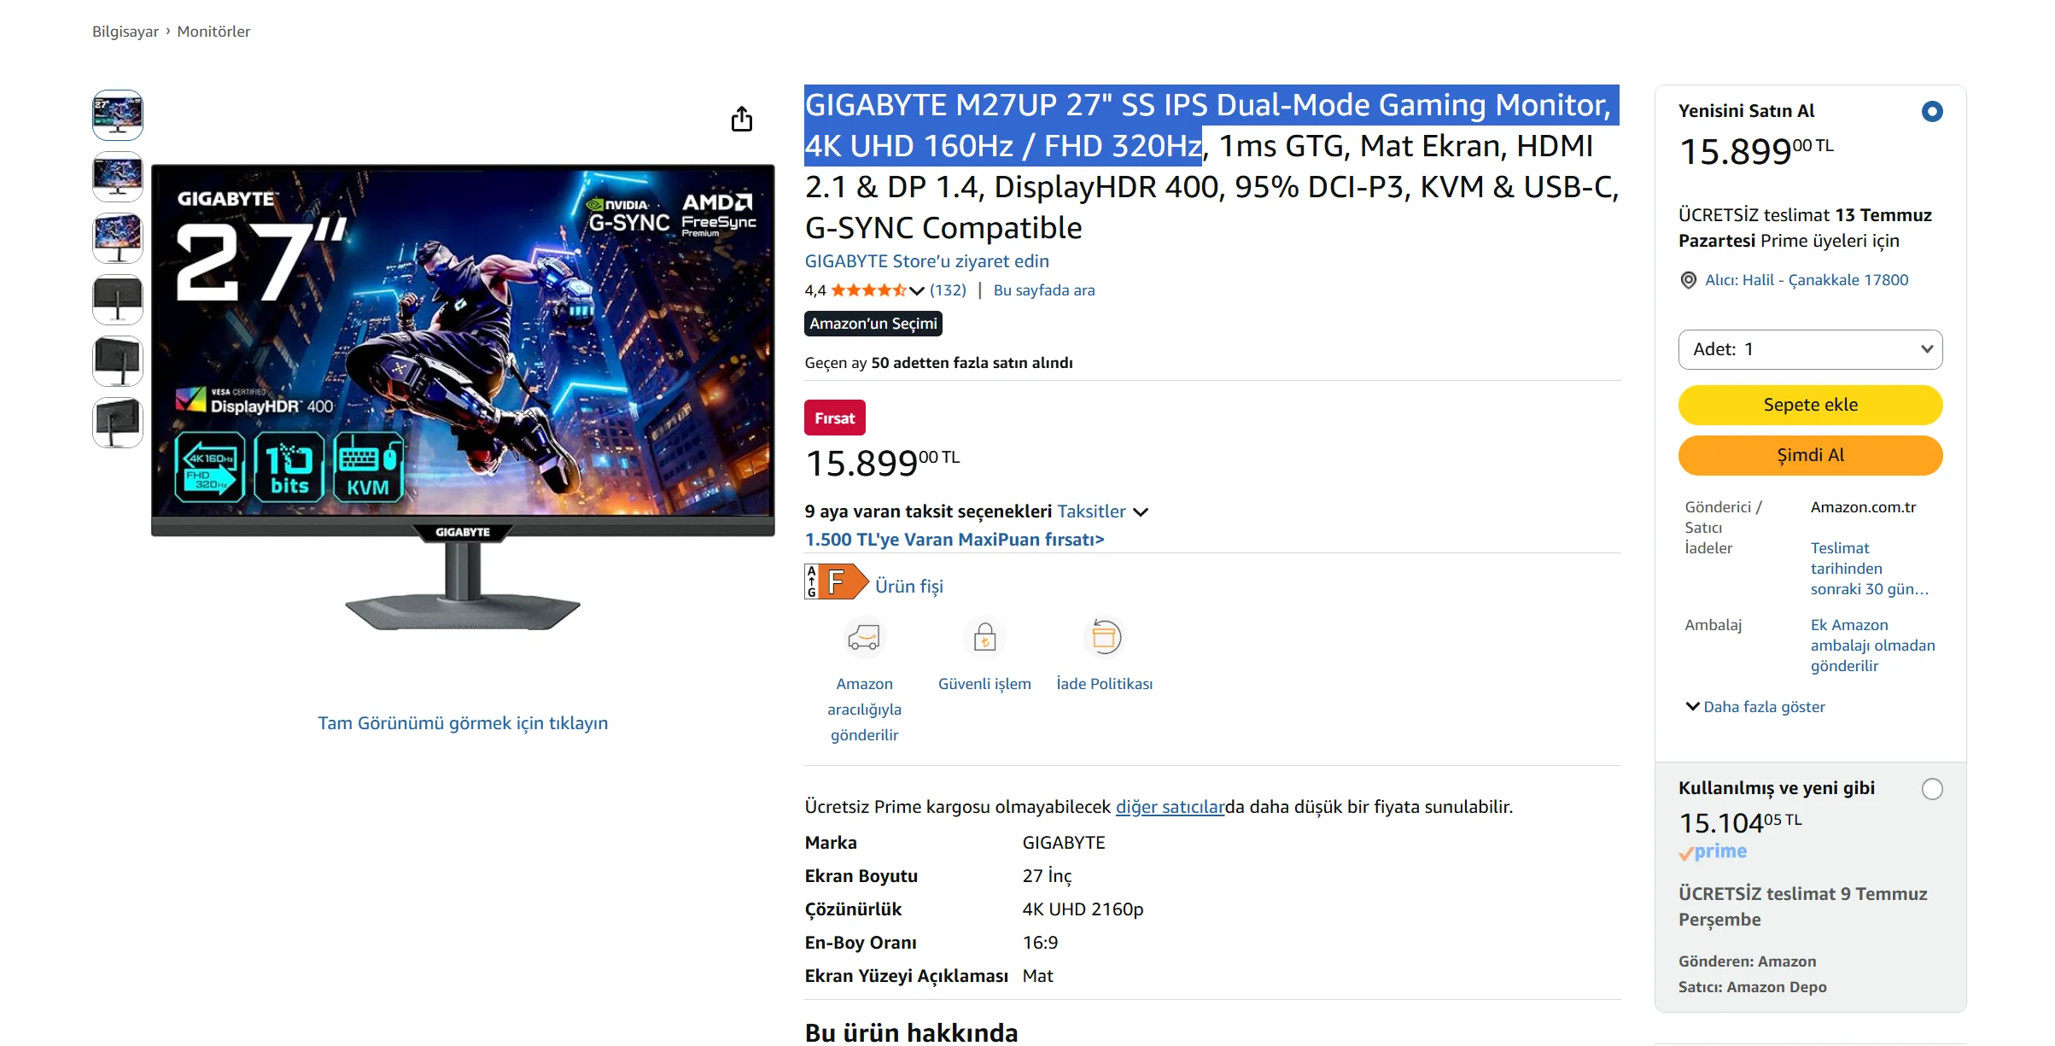Image resolution: width=2055 pixels, height=1046 pixels.
Task: Click the Marka value GIGABYTE
Action: tap(1064, 843)
